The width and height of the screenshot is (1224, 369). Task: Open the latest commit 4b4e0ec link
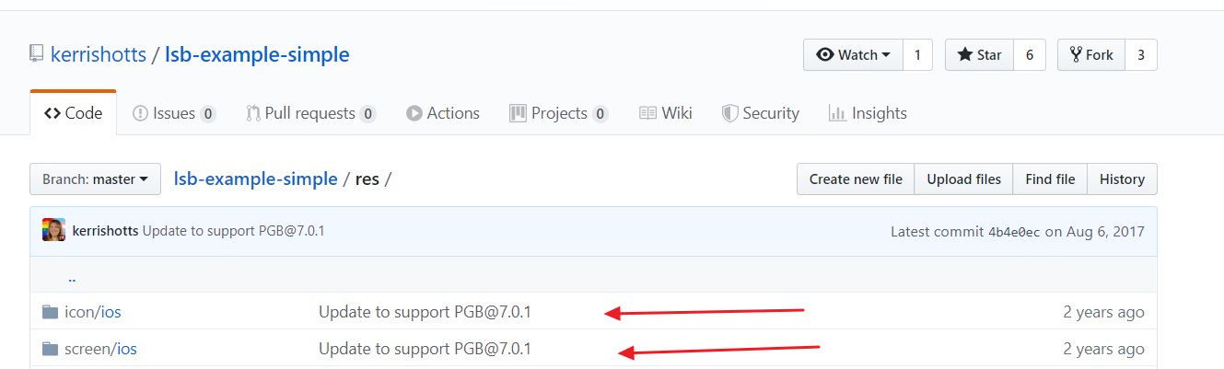1014,232
